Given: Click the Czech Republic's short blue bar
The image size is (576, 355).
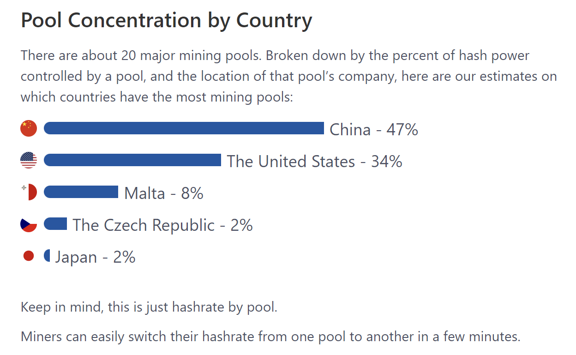Looking at the screenshot, I should 55,224.
